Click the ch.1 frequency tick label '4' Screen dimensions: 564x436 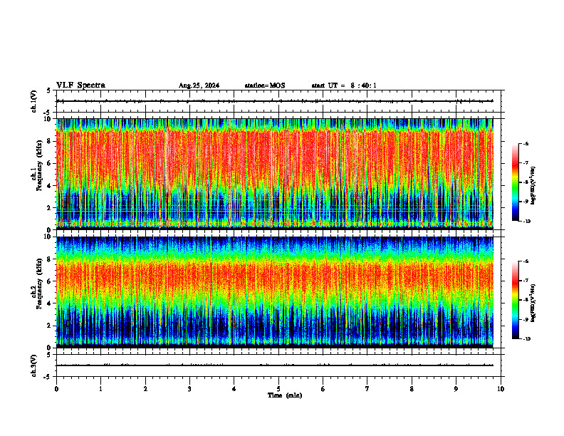(50, 186)
